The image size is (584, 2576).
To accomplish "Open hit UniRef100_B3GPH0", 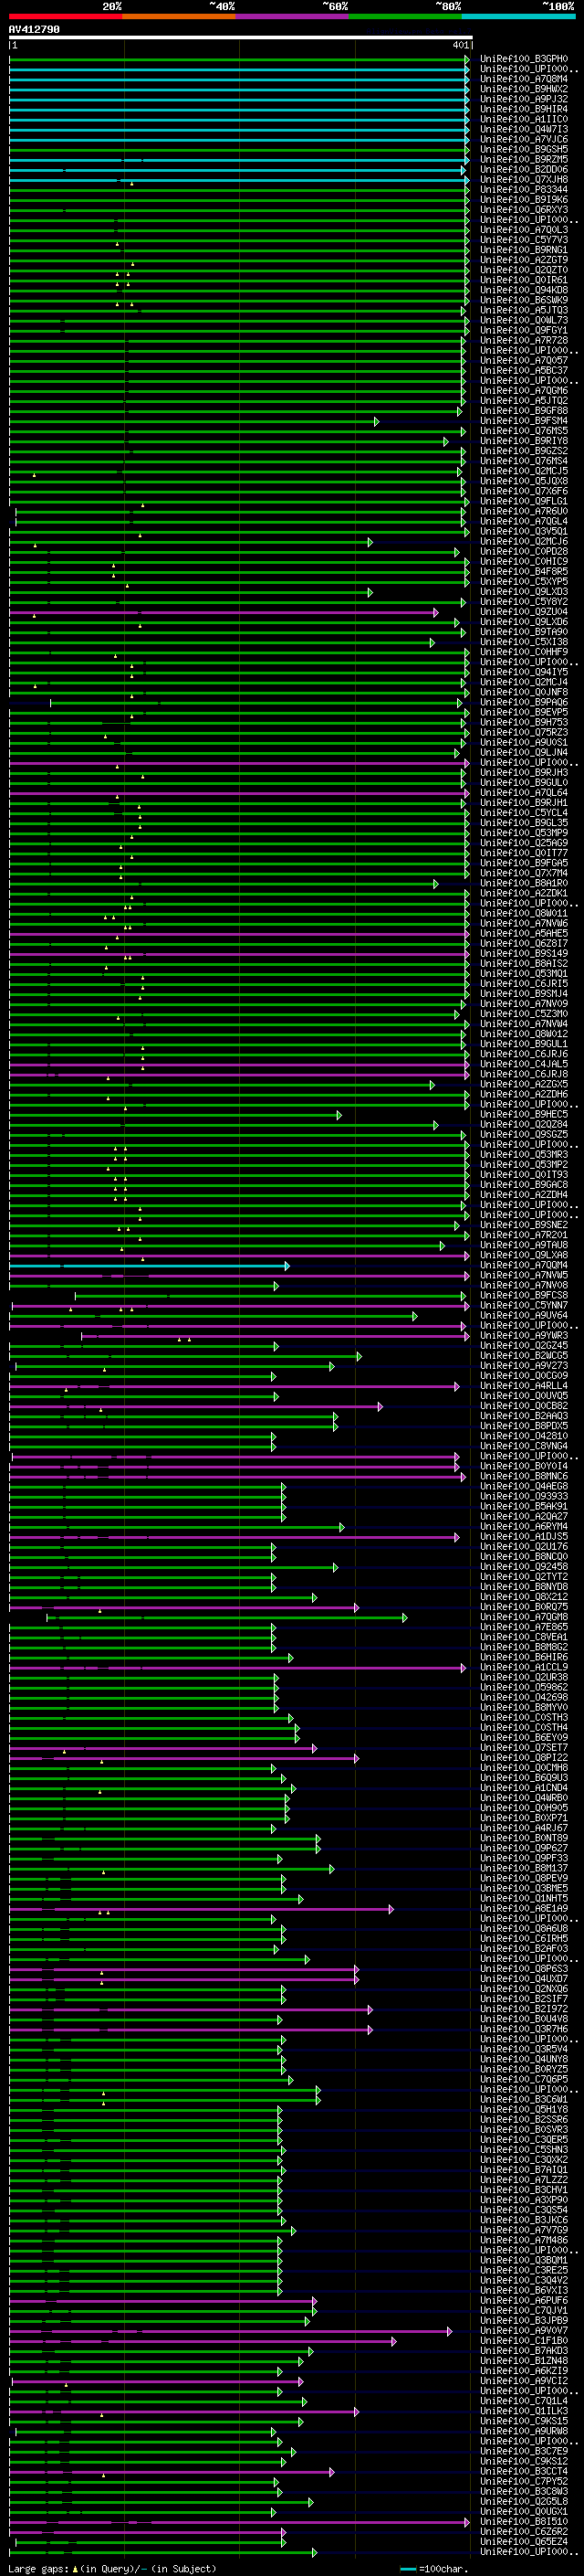I will pos(524,59).
